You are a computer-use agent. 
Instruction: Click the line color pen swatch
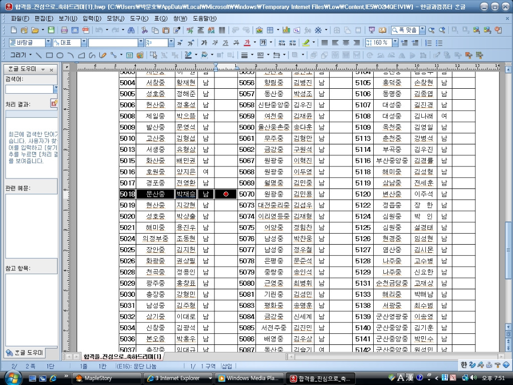click(188, 55)
